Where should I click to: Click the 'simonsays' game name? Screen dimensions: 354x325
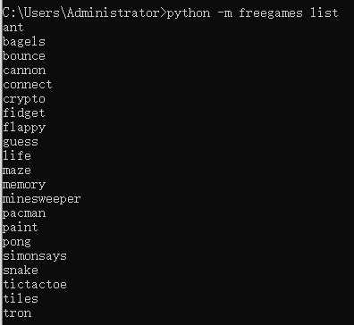[x=35, y=256]
